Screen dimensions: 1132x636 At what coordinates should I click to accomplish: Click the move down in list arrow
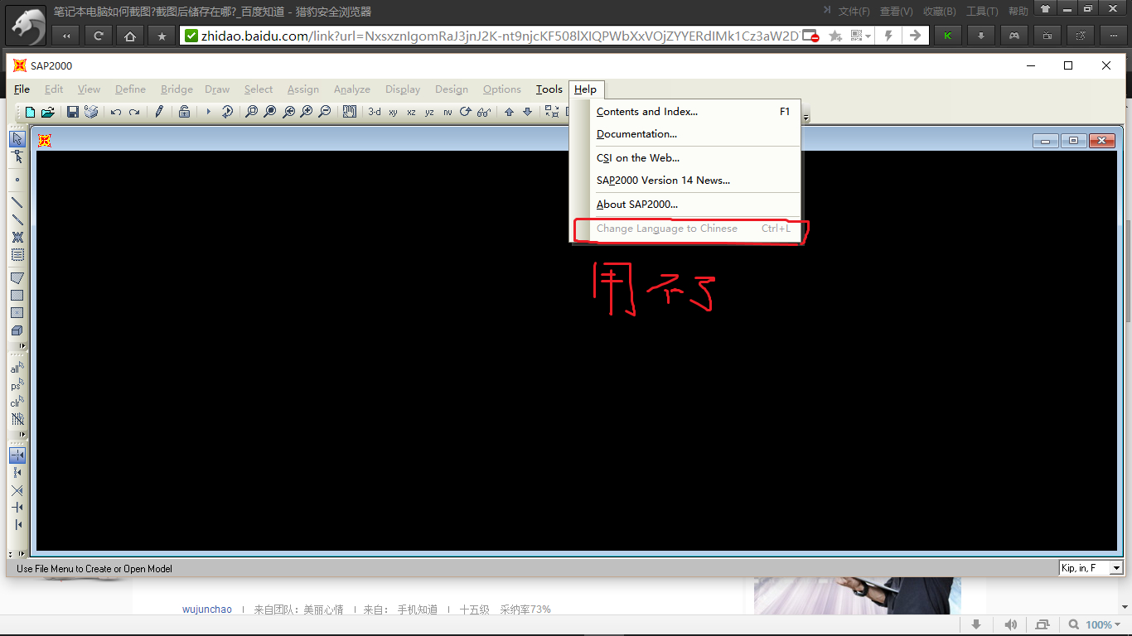[x=527, y=112]
